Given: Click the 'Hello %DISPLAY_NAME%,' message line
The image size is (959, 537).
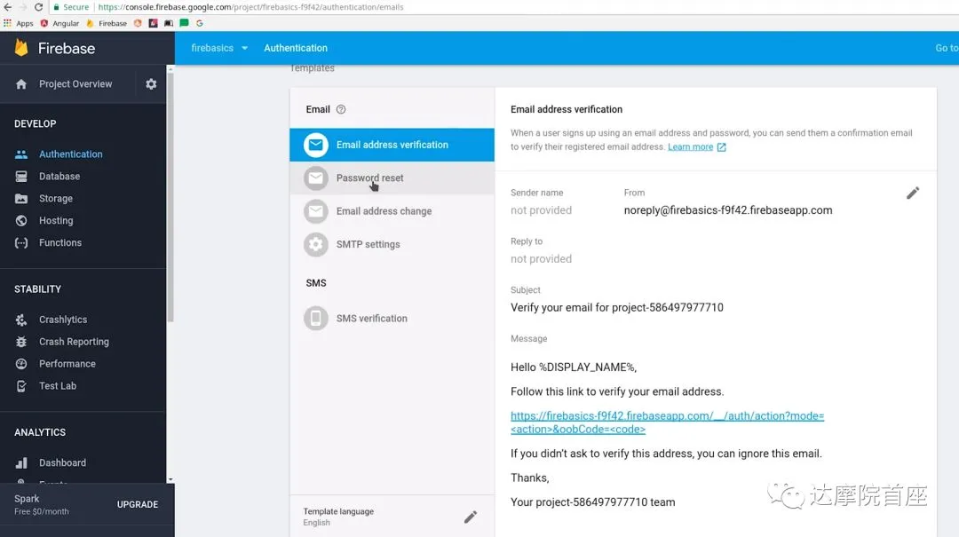Looking at the screenshot, I should [574, 367].
